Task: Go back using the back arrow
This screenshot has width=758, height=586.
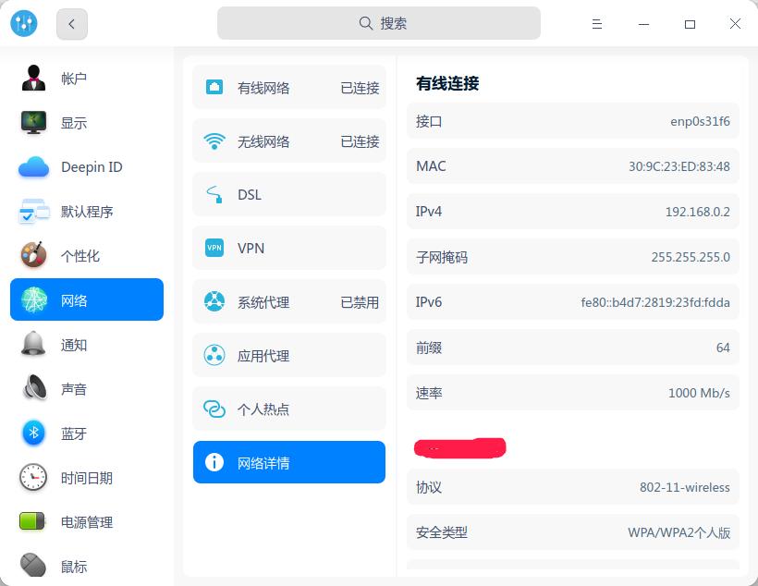Action: click(71, 23)
